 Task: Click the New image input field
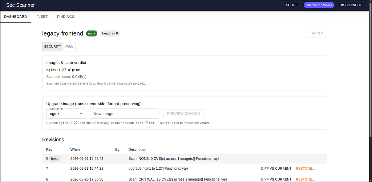[125, 113]
